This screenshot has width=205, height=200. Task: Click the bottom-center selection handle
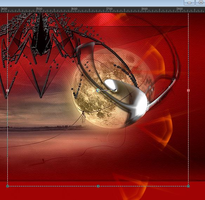(98, 186)
